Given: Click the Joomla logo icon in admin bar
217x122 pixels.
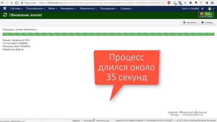Looking at the screenshot, I should 5,8.
